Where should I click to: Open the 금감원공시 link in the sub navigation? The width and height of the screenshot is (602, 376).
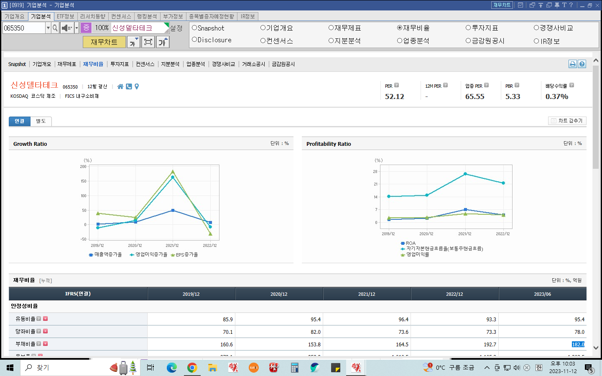283,64
